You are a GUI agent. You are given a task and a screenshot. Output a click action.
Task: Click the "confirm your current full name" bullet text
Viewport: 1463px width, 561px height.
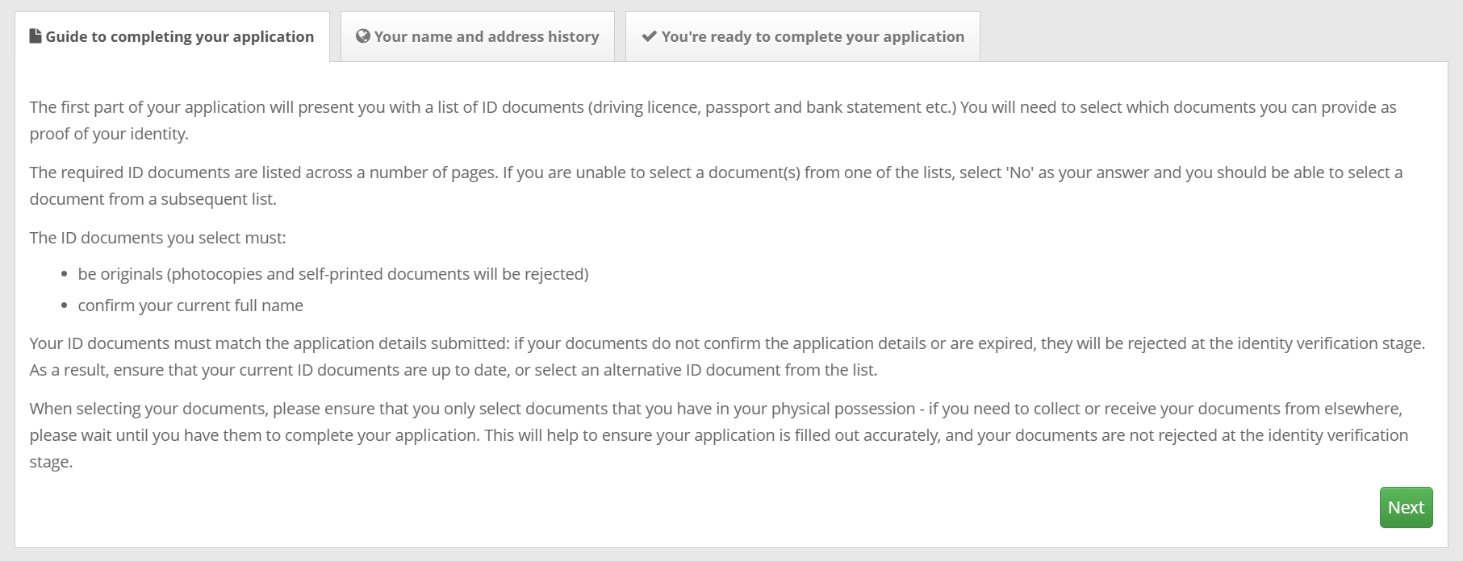pyautogui.click(x=190, y=305)
